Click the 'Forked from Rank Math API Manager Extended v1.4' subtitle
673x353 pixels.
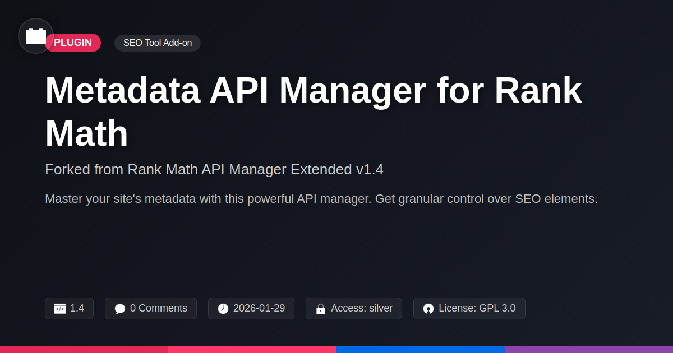(x=214, y=169)
